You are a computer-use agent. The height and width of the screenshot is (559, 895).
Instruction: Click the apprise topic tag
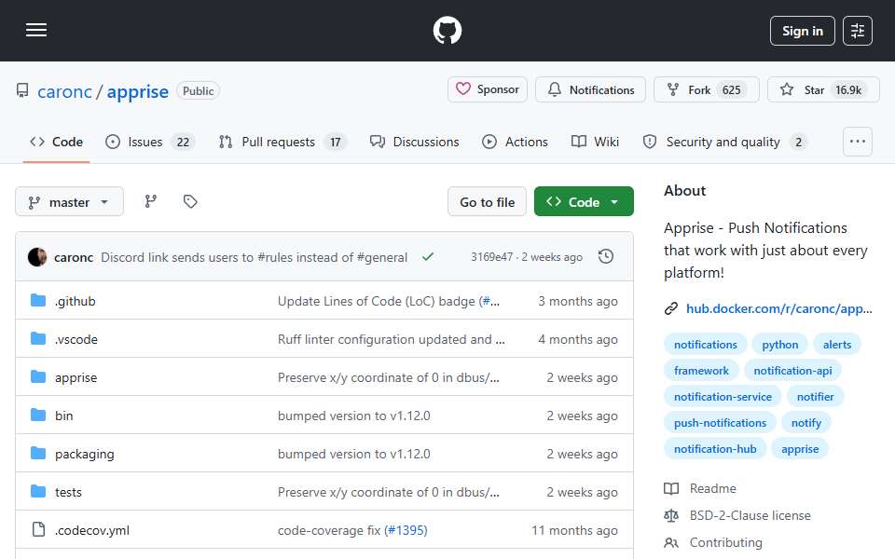coord(800,449)
